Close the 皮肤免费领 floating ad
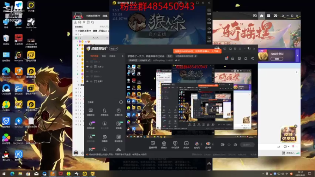Image resolution: width=315 pixels, height=177 pixels. tap(296, 126)
